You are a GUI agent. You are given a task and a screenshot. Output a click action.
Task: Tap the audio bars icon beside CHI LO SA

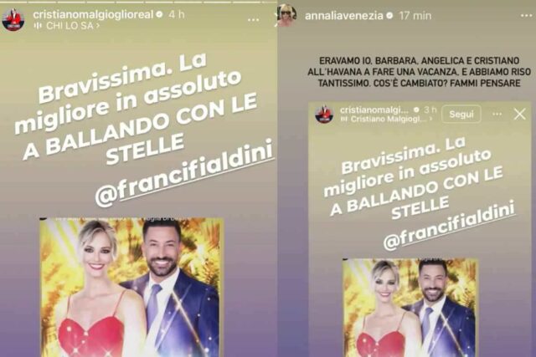[x=39, y=26]
